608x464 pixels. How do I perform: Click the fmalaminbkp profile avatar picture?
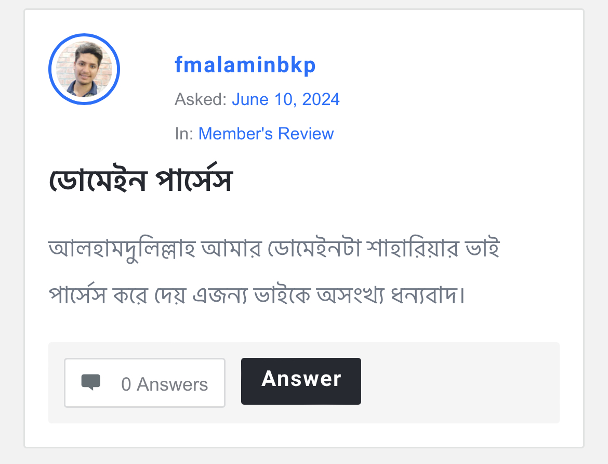pyautogui.click(x=84, y=69)
